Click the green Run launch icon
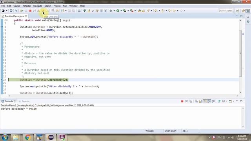The height and width of the screenshot is (141, 251). coord(118,11)
